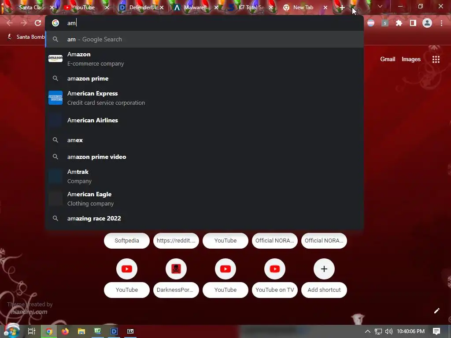Click the customize page pencil icon
451x338 pixels.
(x=436, y=311)
